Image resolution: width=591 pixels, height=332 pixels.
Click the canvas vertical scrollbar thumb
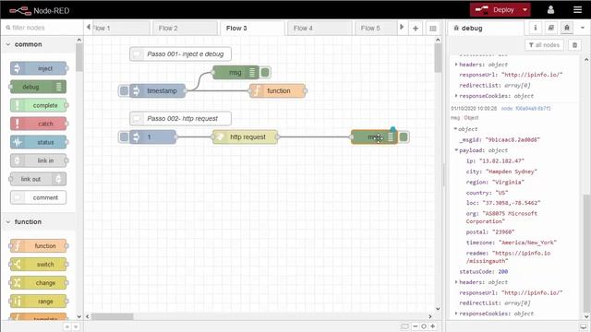click(x=438, y=58)
